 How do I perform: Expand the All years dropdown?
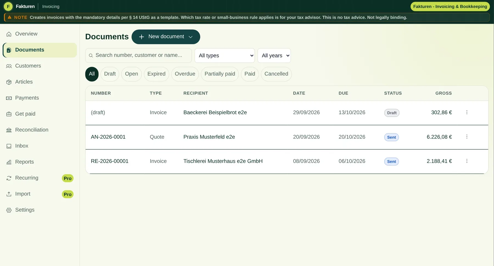[274, 55]
